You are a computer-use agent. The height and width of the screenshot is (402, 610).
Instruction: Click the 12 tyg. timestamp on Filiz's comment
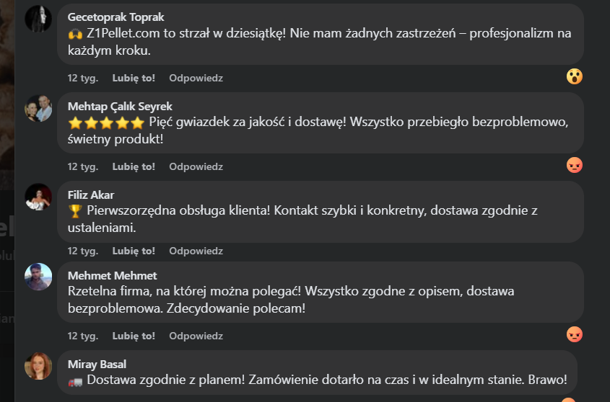(83, 251)
